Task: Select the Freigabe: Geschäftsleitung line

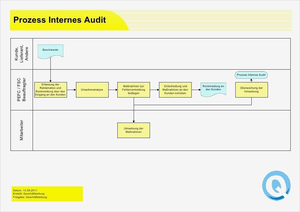Action: click(x=30, y=197)
